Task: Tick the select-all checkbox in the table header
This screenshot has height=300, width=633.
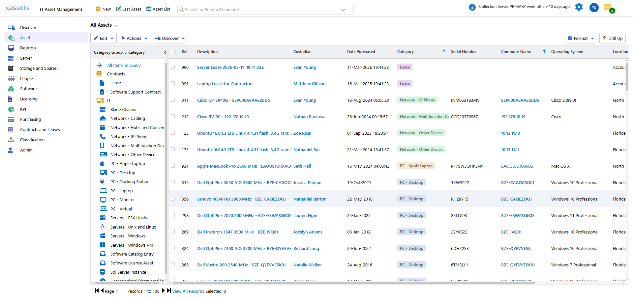Action: [173, 52]
